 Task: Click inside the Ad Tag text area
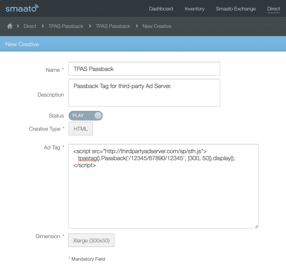pyautogui.click(x=163, y=186)
